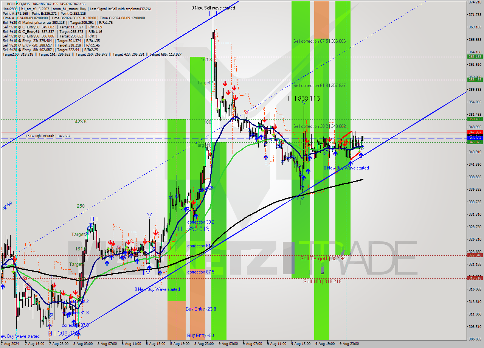Click the 'Sell %20 @ Entry -88' line
Screen dimensions: 484x348
point(50,50)
